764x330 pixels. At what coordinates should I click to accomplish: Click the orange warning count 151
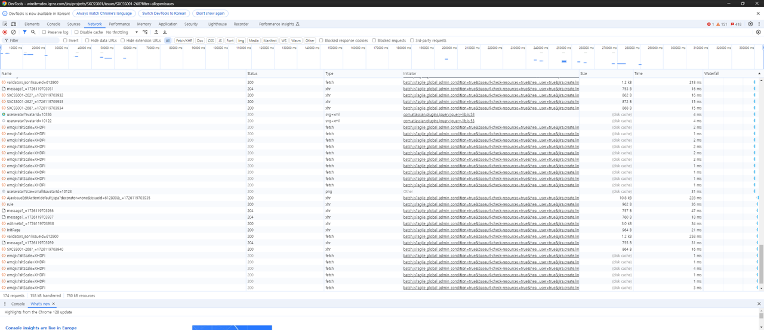pos(722,24)
